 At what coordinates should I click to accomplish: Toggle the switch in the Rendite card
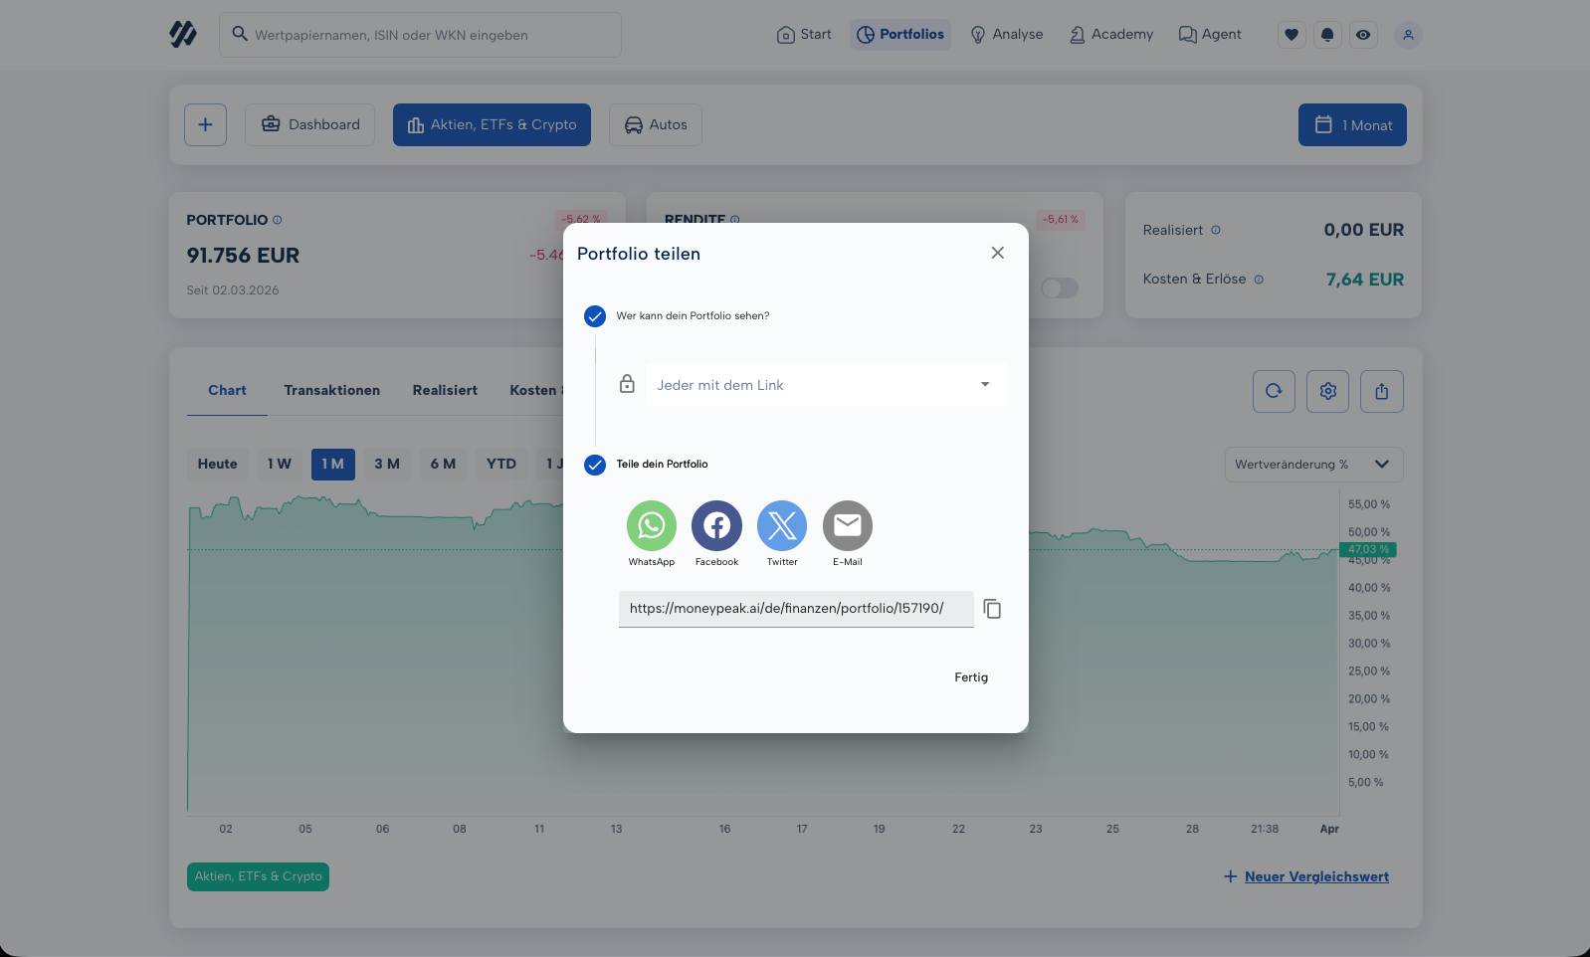(x=1059, y=288)
